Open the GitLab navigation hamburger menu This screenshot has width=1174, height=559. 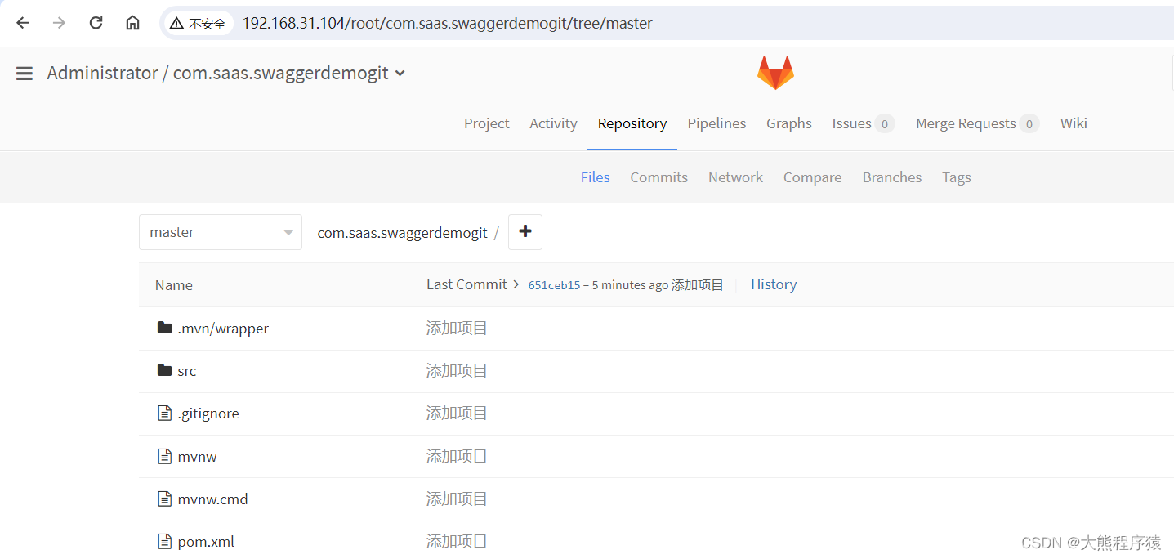point(24,73)
